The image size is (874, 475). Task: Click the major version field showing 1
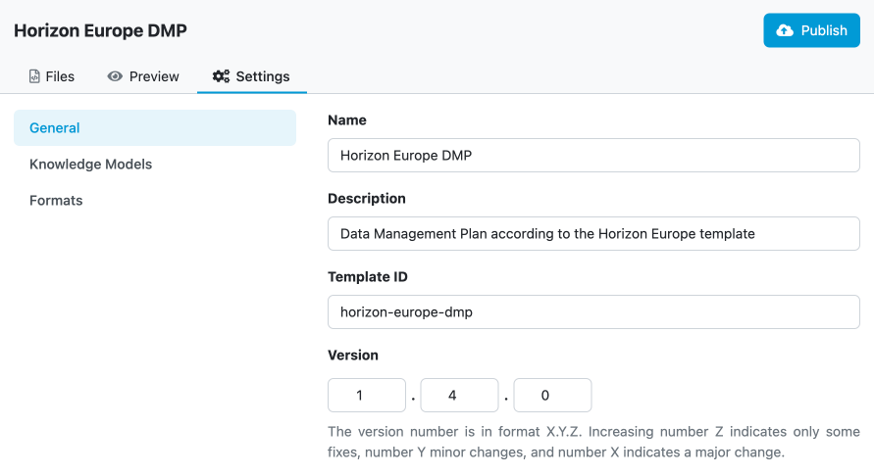[367, 396]
